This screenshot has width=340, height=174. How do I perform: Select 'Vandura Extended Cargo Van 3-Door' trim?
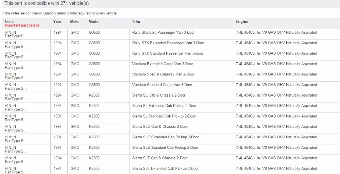click(x=163, y=64)
